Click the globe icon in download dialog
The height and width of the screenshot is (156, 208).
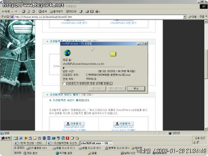[67, 53]
